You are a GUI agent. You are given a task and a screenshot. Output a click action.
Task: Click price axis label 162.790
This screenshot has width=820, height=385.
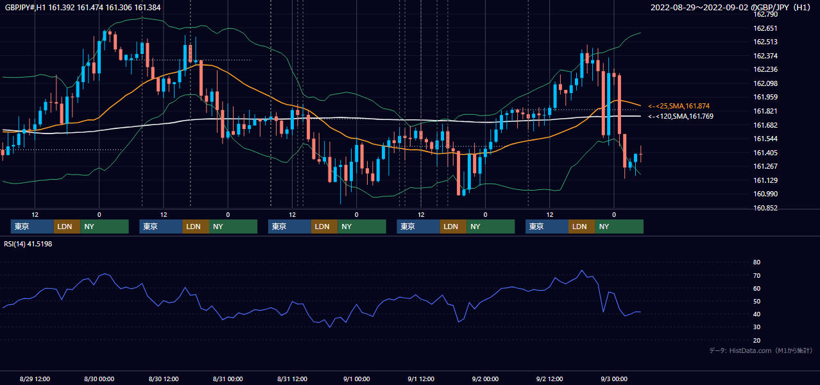[765, 14]
